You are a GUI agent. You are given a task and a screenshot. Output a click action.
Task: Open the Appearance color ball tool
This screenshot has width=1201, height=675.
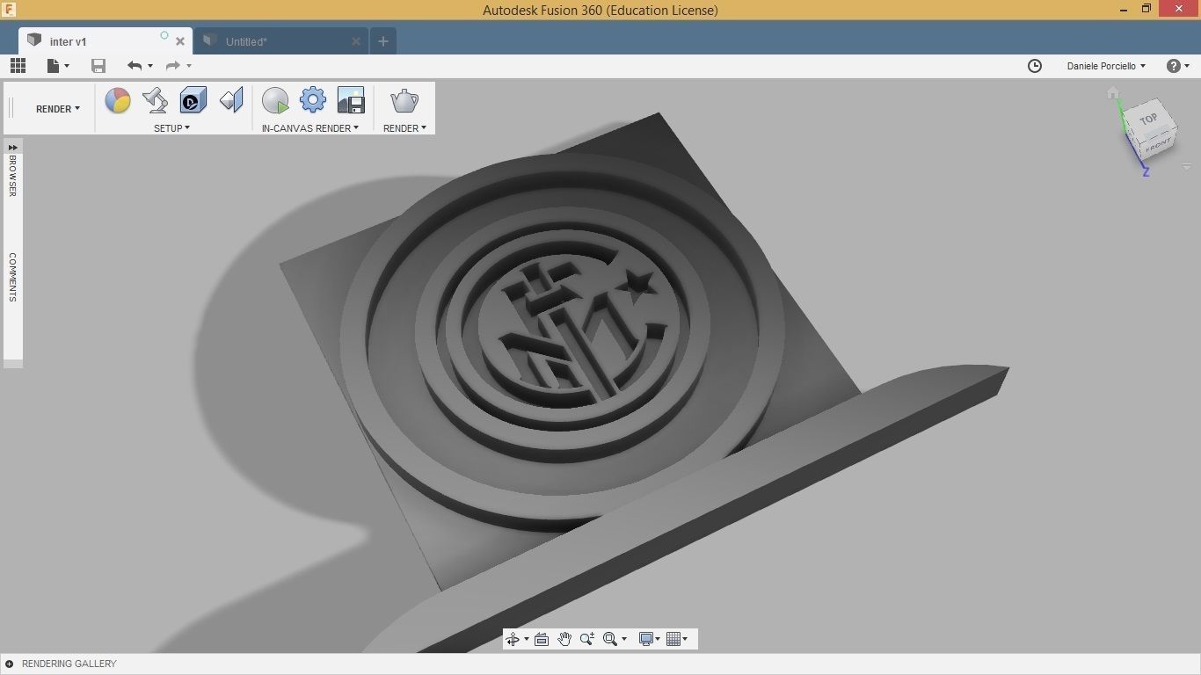click(x=118, y=100)
